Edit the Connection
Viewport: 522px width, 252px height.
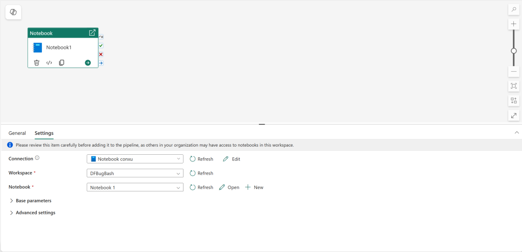click(231, 159)
